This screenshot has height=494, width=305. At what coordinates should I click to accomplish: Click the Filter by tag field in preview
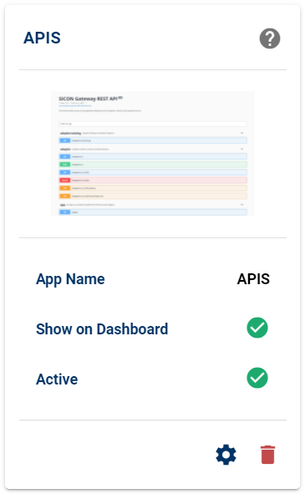pos(153,124)
